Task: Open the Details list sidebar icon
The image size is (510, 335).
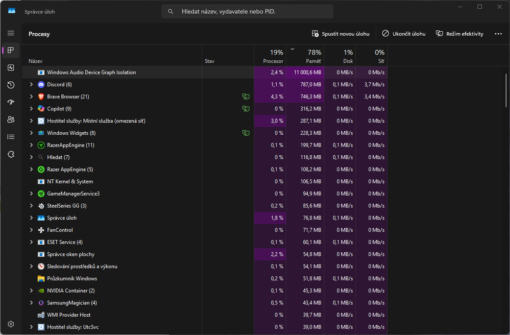Action: coord(11,136)
